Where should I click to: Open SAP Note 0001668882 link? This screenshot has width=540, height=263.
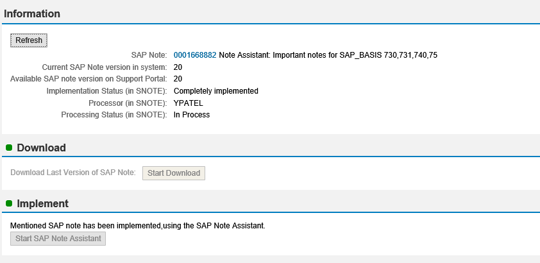pos(195,55)
